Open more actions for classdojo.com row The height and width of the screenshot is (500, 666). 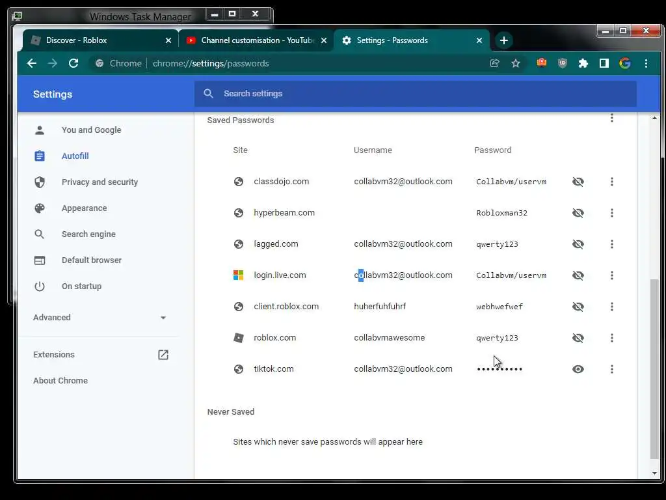click(611, 182)
